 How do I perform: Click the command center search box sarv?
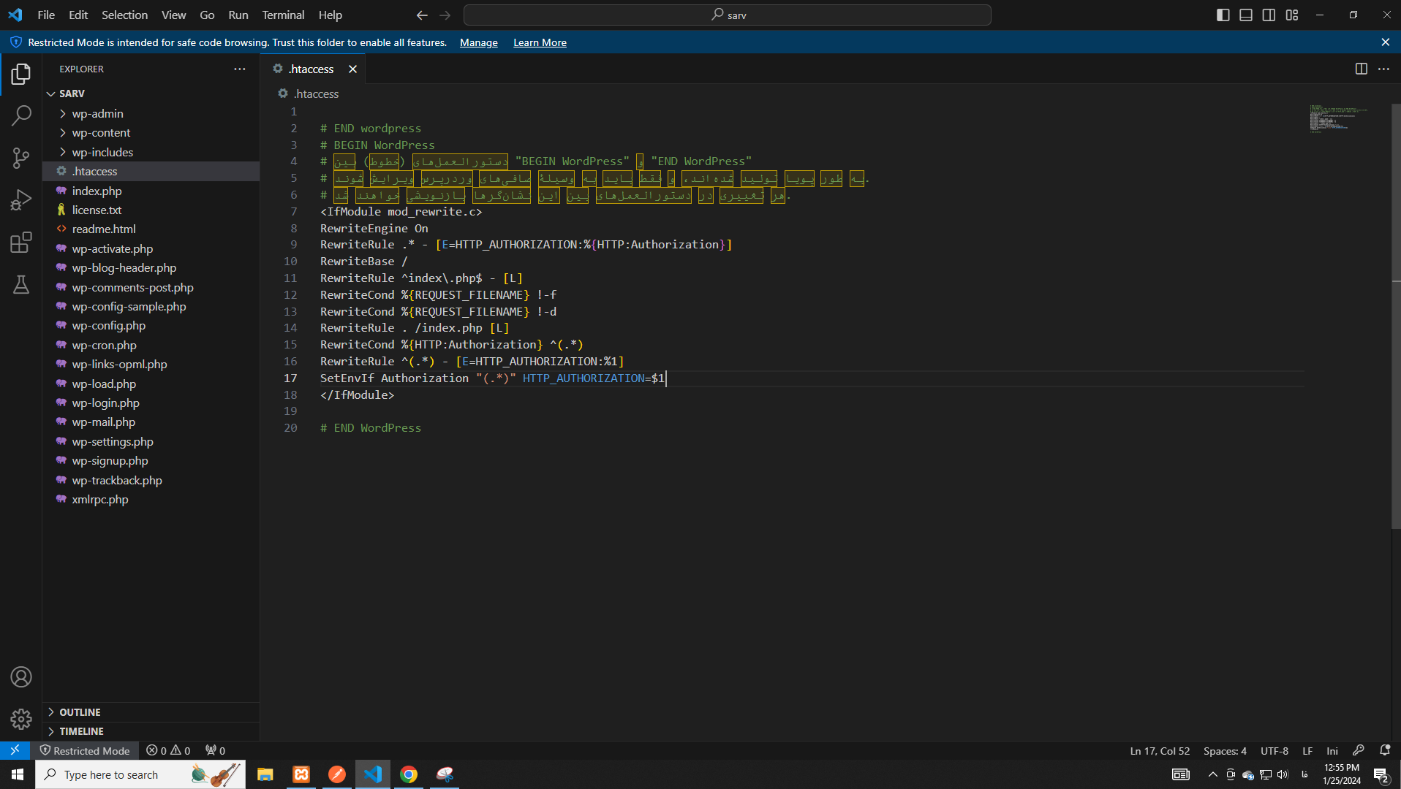pos(728,15)
